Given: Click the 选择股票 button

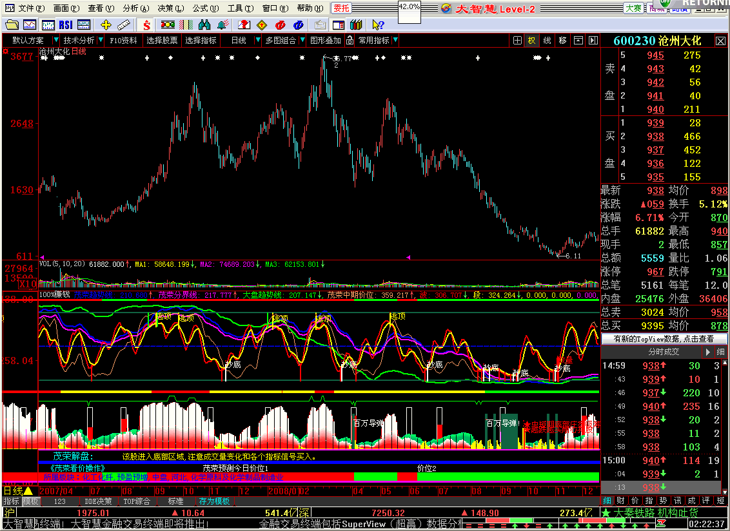Looking at the screenshot, I should tap(162, 41).
